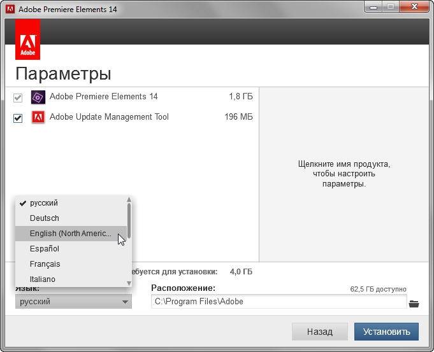Click the Adobe icon in the title bar
Screen dimensions: 434x352
tap(10, 9)
